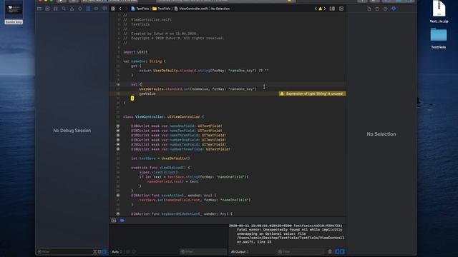Viewport: 458px width, 257px height.
Task: Open TextFiels folder breadcrumb menu
Action: 162,9
